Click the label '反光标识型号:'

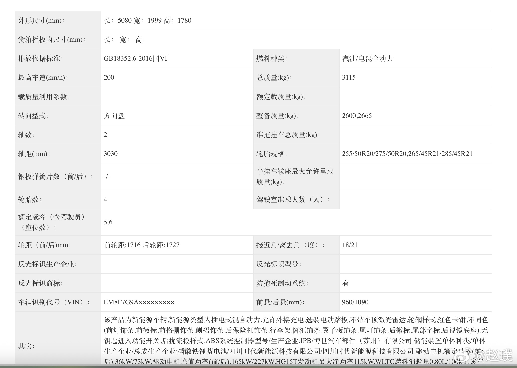(279, 264)
